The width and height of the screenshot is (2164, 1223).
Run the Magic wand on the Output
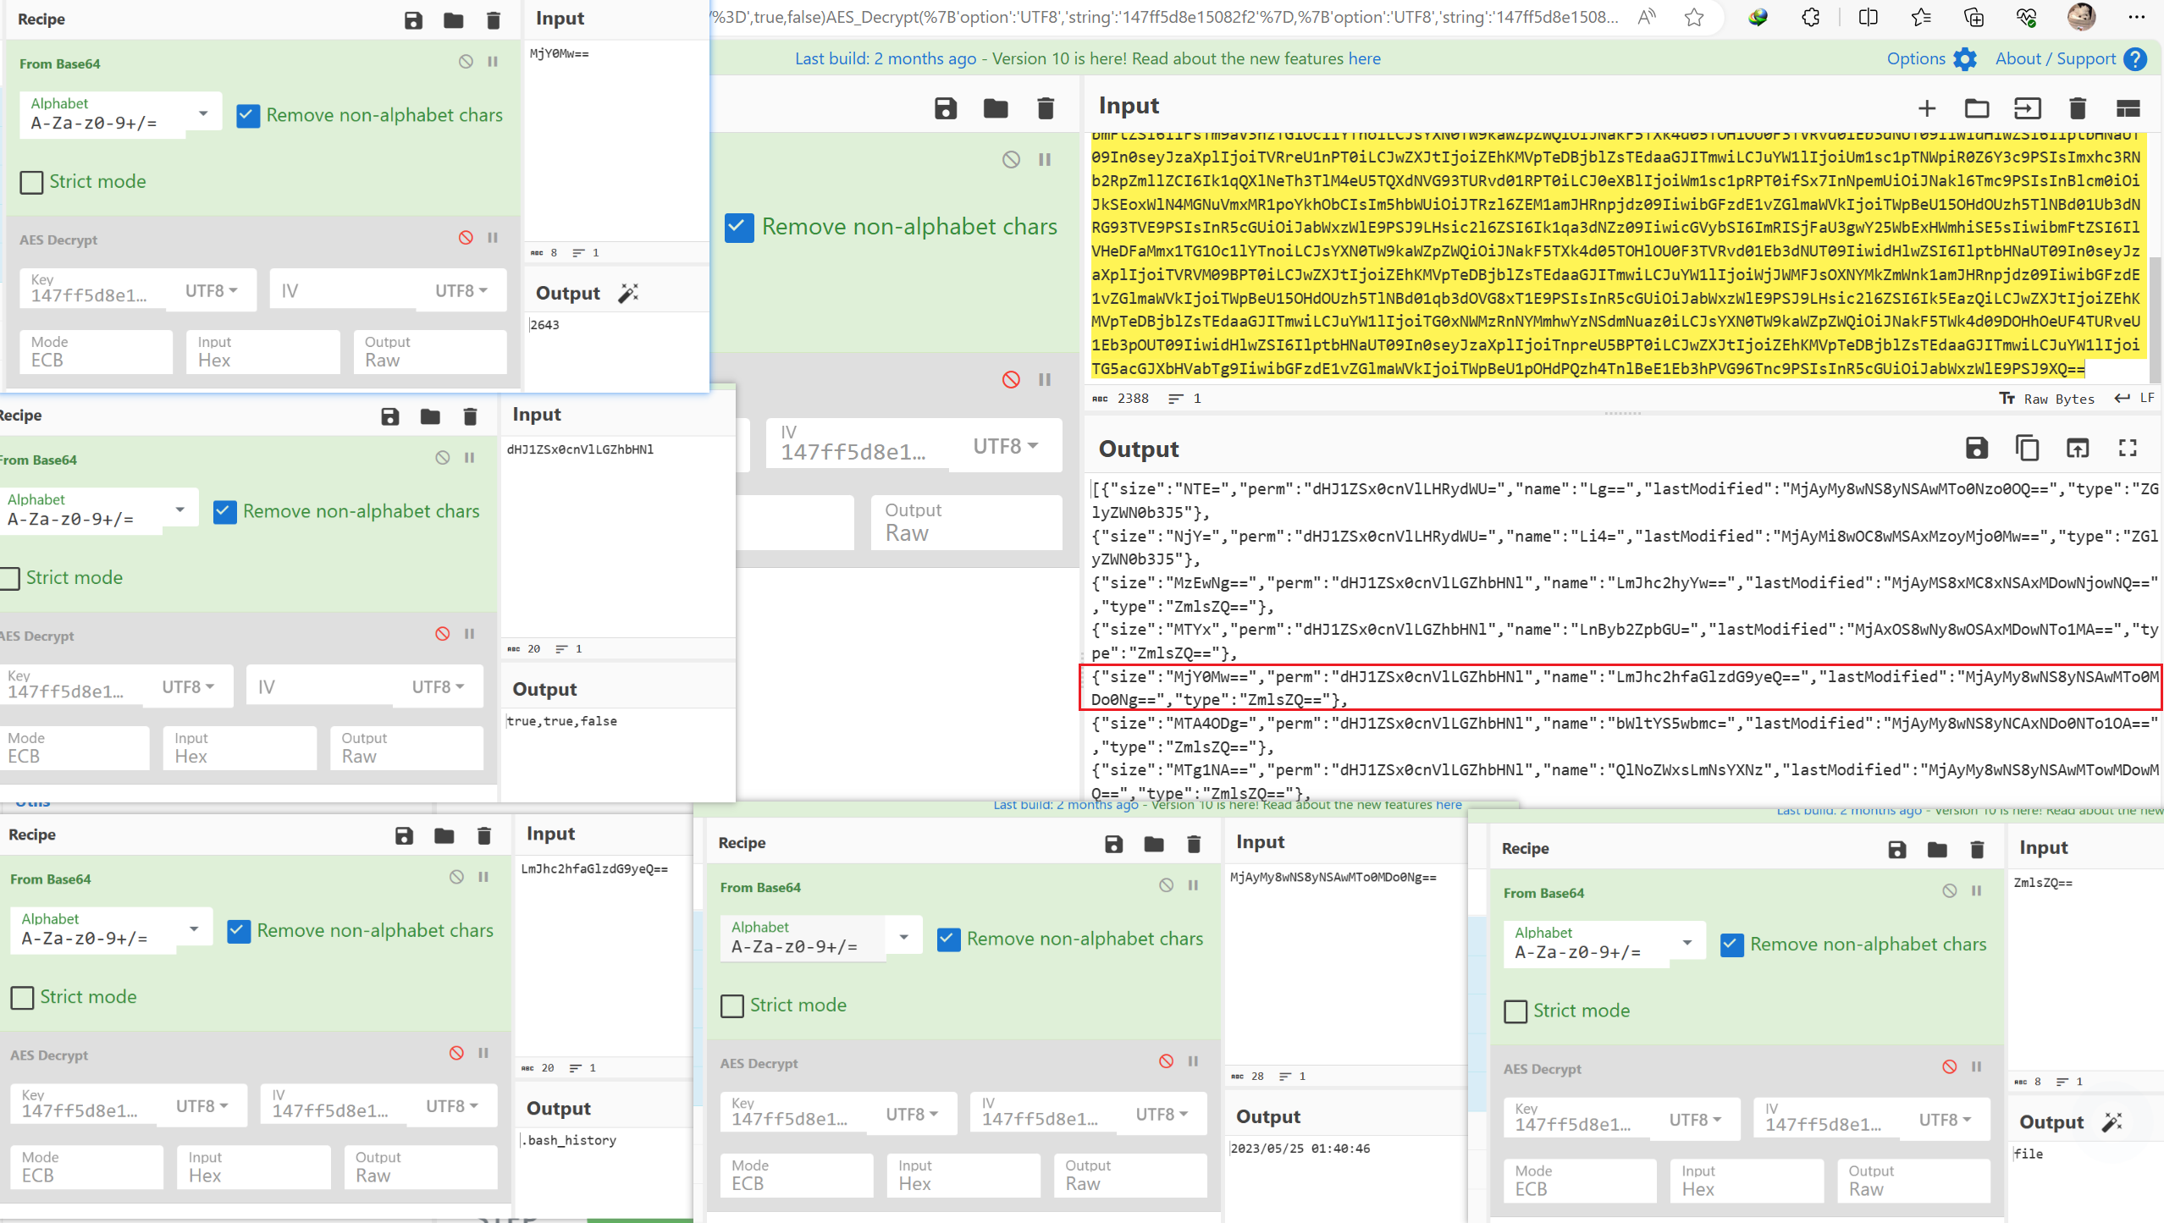(x=627, y=292)
